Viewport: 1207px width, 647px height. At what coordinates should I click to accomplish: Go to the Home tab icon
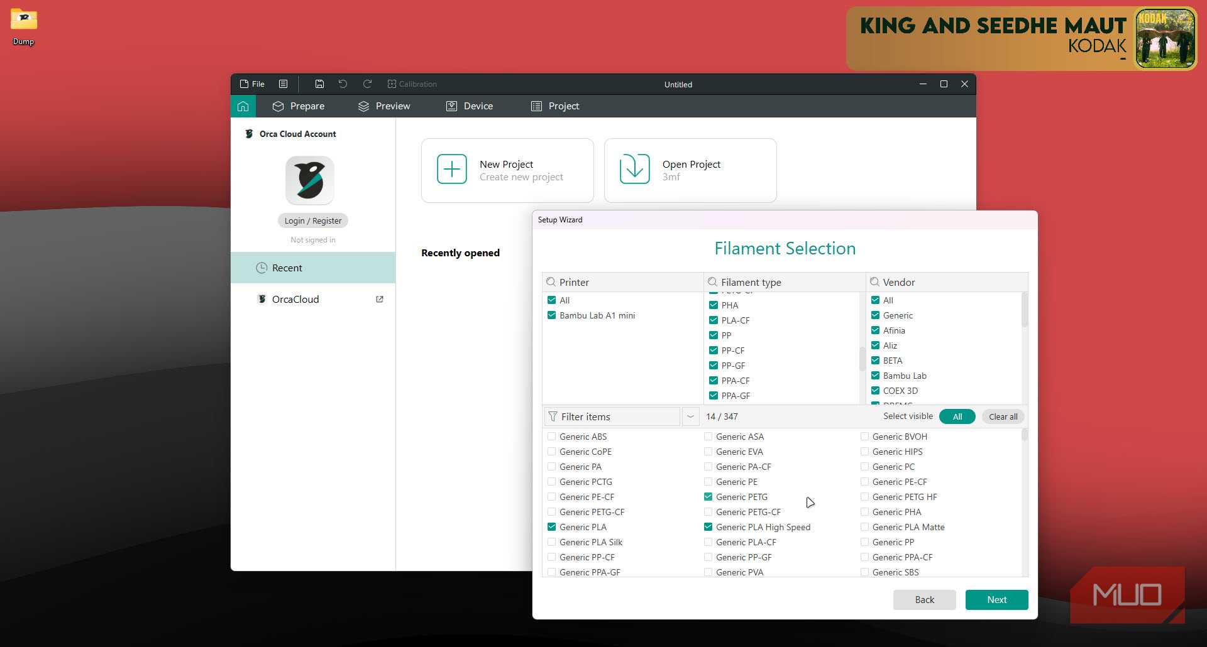tap(243, 106)
